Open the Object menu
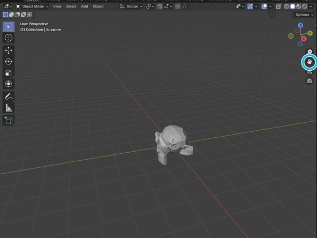This screenshot has width=317, height=238. coord(98,6)
